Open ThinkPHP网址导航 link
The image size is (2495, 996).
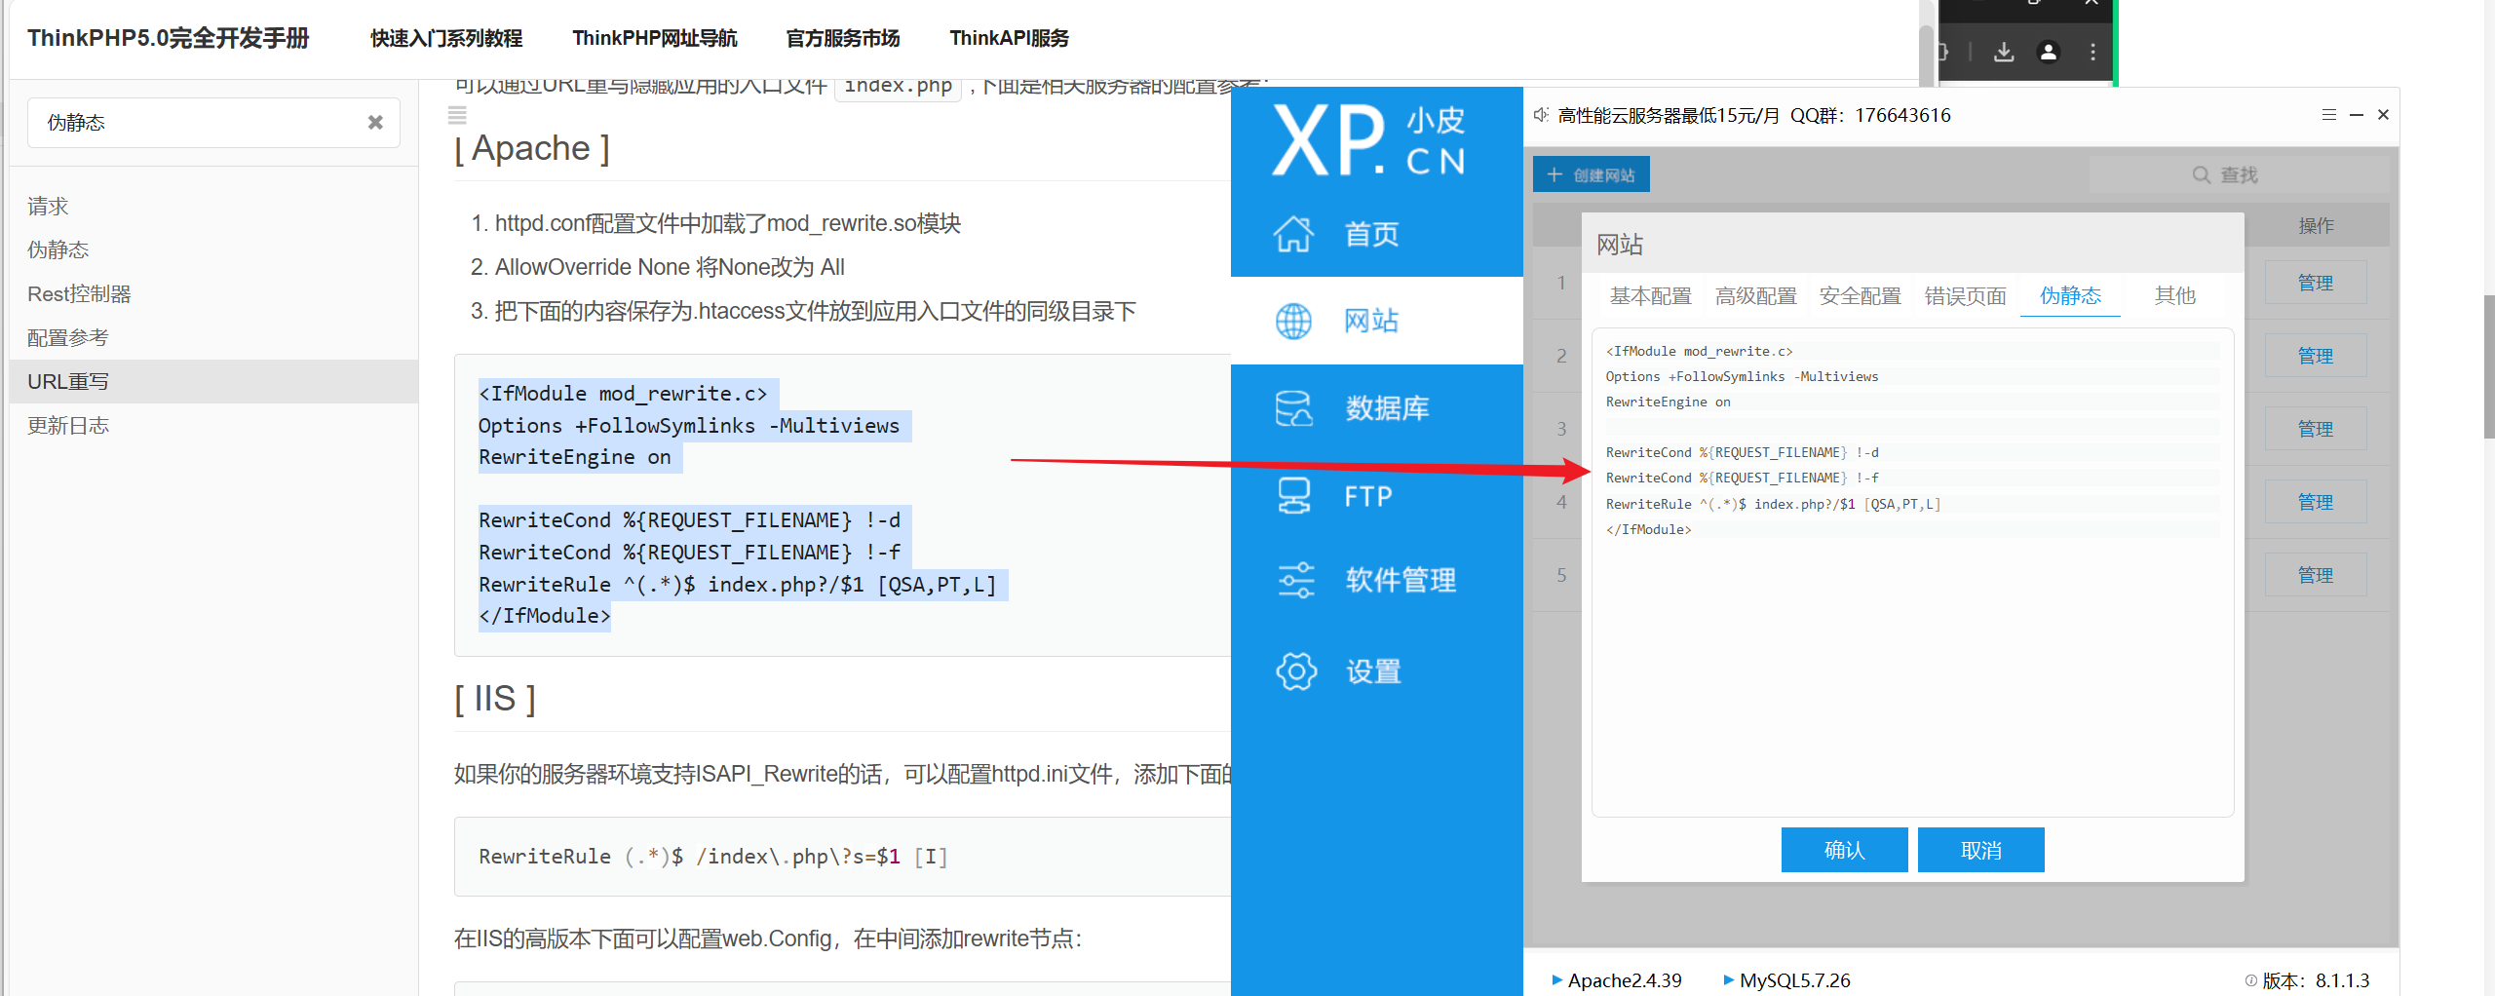[x=654, y=38]
